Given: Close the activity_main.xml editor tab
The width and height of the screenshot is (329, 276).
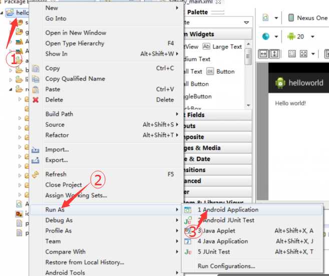Looking at the screenshot, I should (218, 2).
